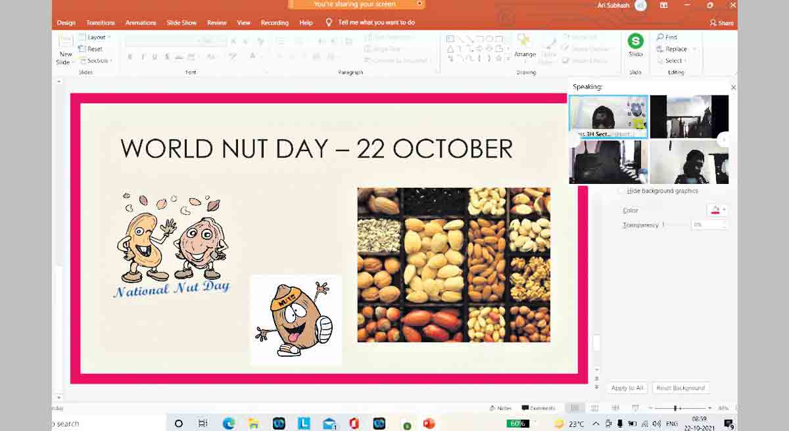Select the top-left speaker video thumbnail
The height and width of the screenshot is (431, 789).
(608, 116)
